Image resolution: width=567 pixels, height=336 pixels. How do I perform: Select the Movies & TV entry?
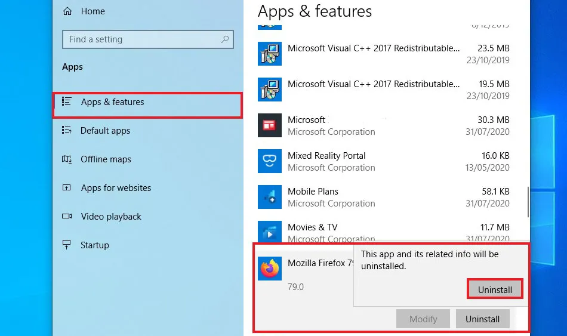click(x=384, y=232)
